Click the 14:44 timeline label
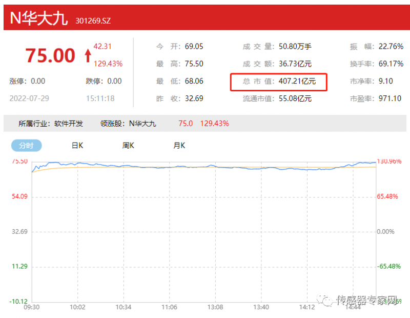Viewport: 410px width, 318px height. [x=353, y=307]
